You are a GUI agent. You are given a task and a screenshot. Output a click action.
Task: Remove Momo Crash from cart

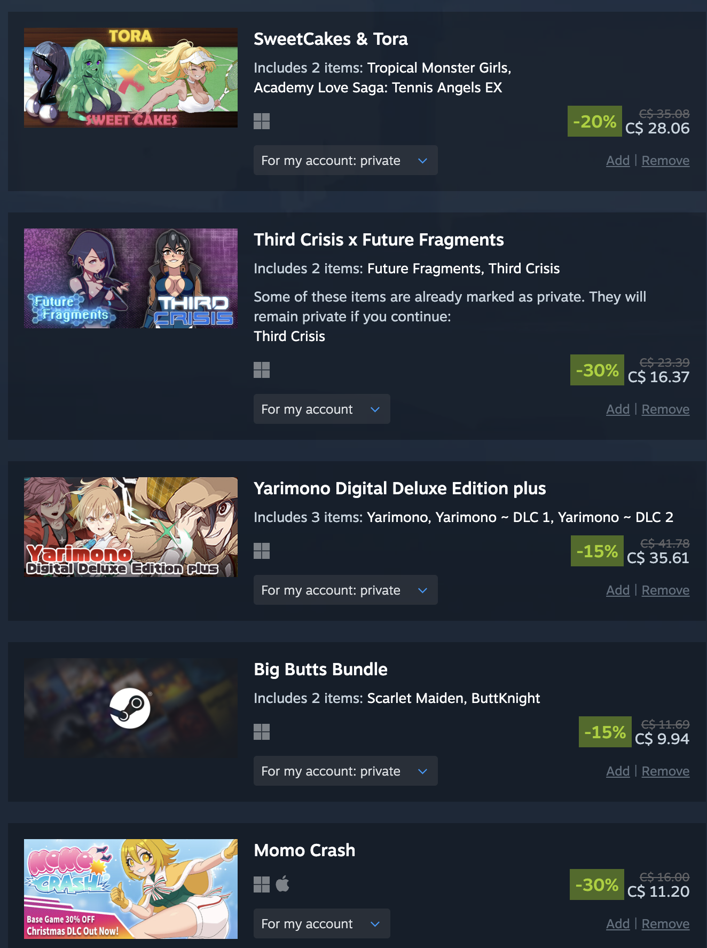pos(665,924)
